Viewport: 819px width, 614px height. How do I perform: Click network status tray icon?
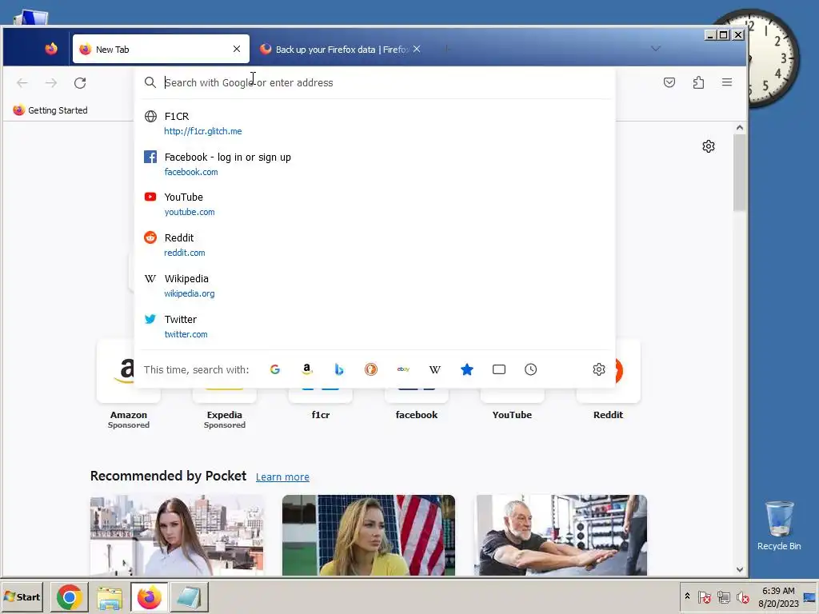coord(723,596)
